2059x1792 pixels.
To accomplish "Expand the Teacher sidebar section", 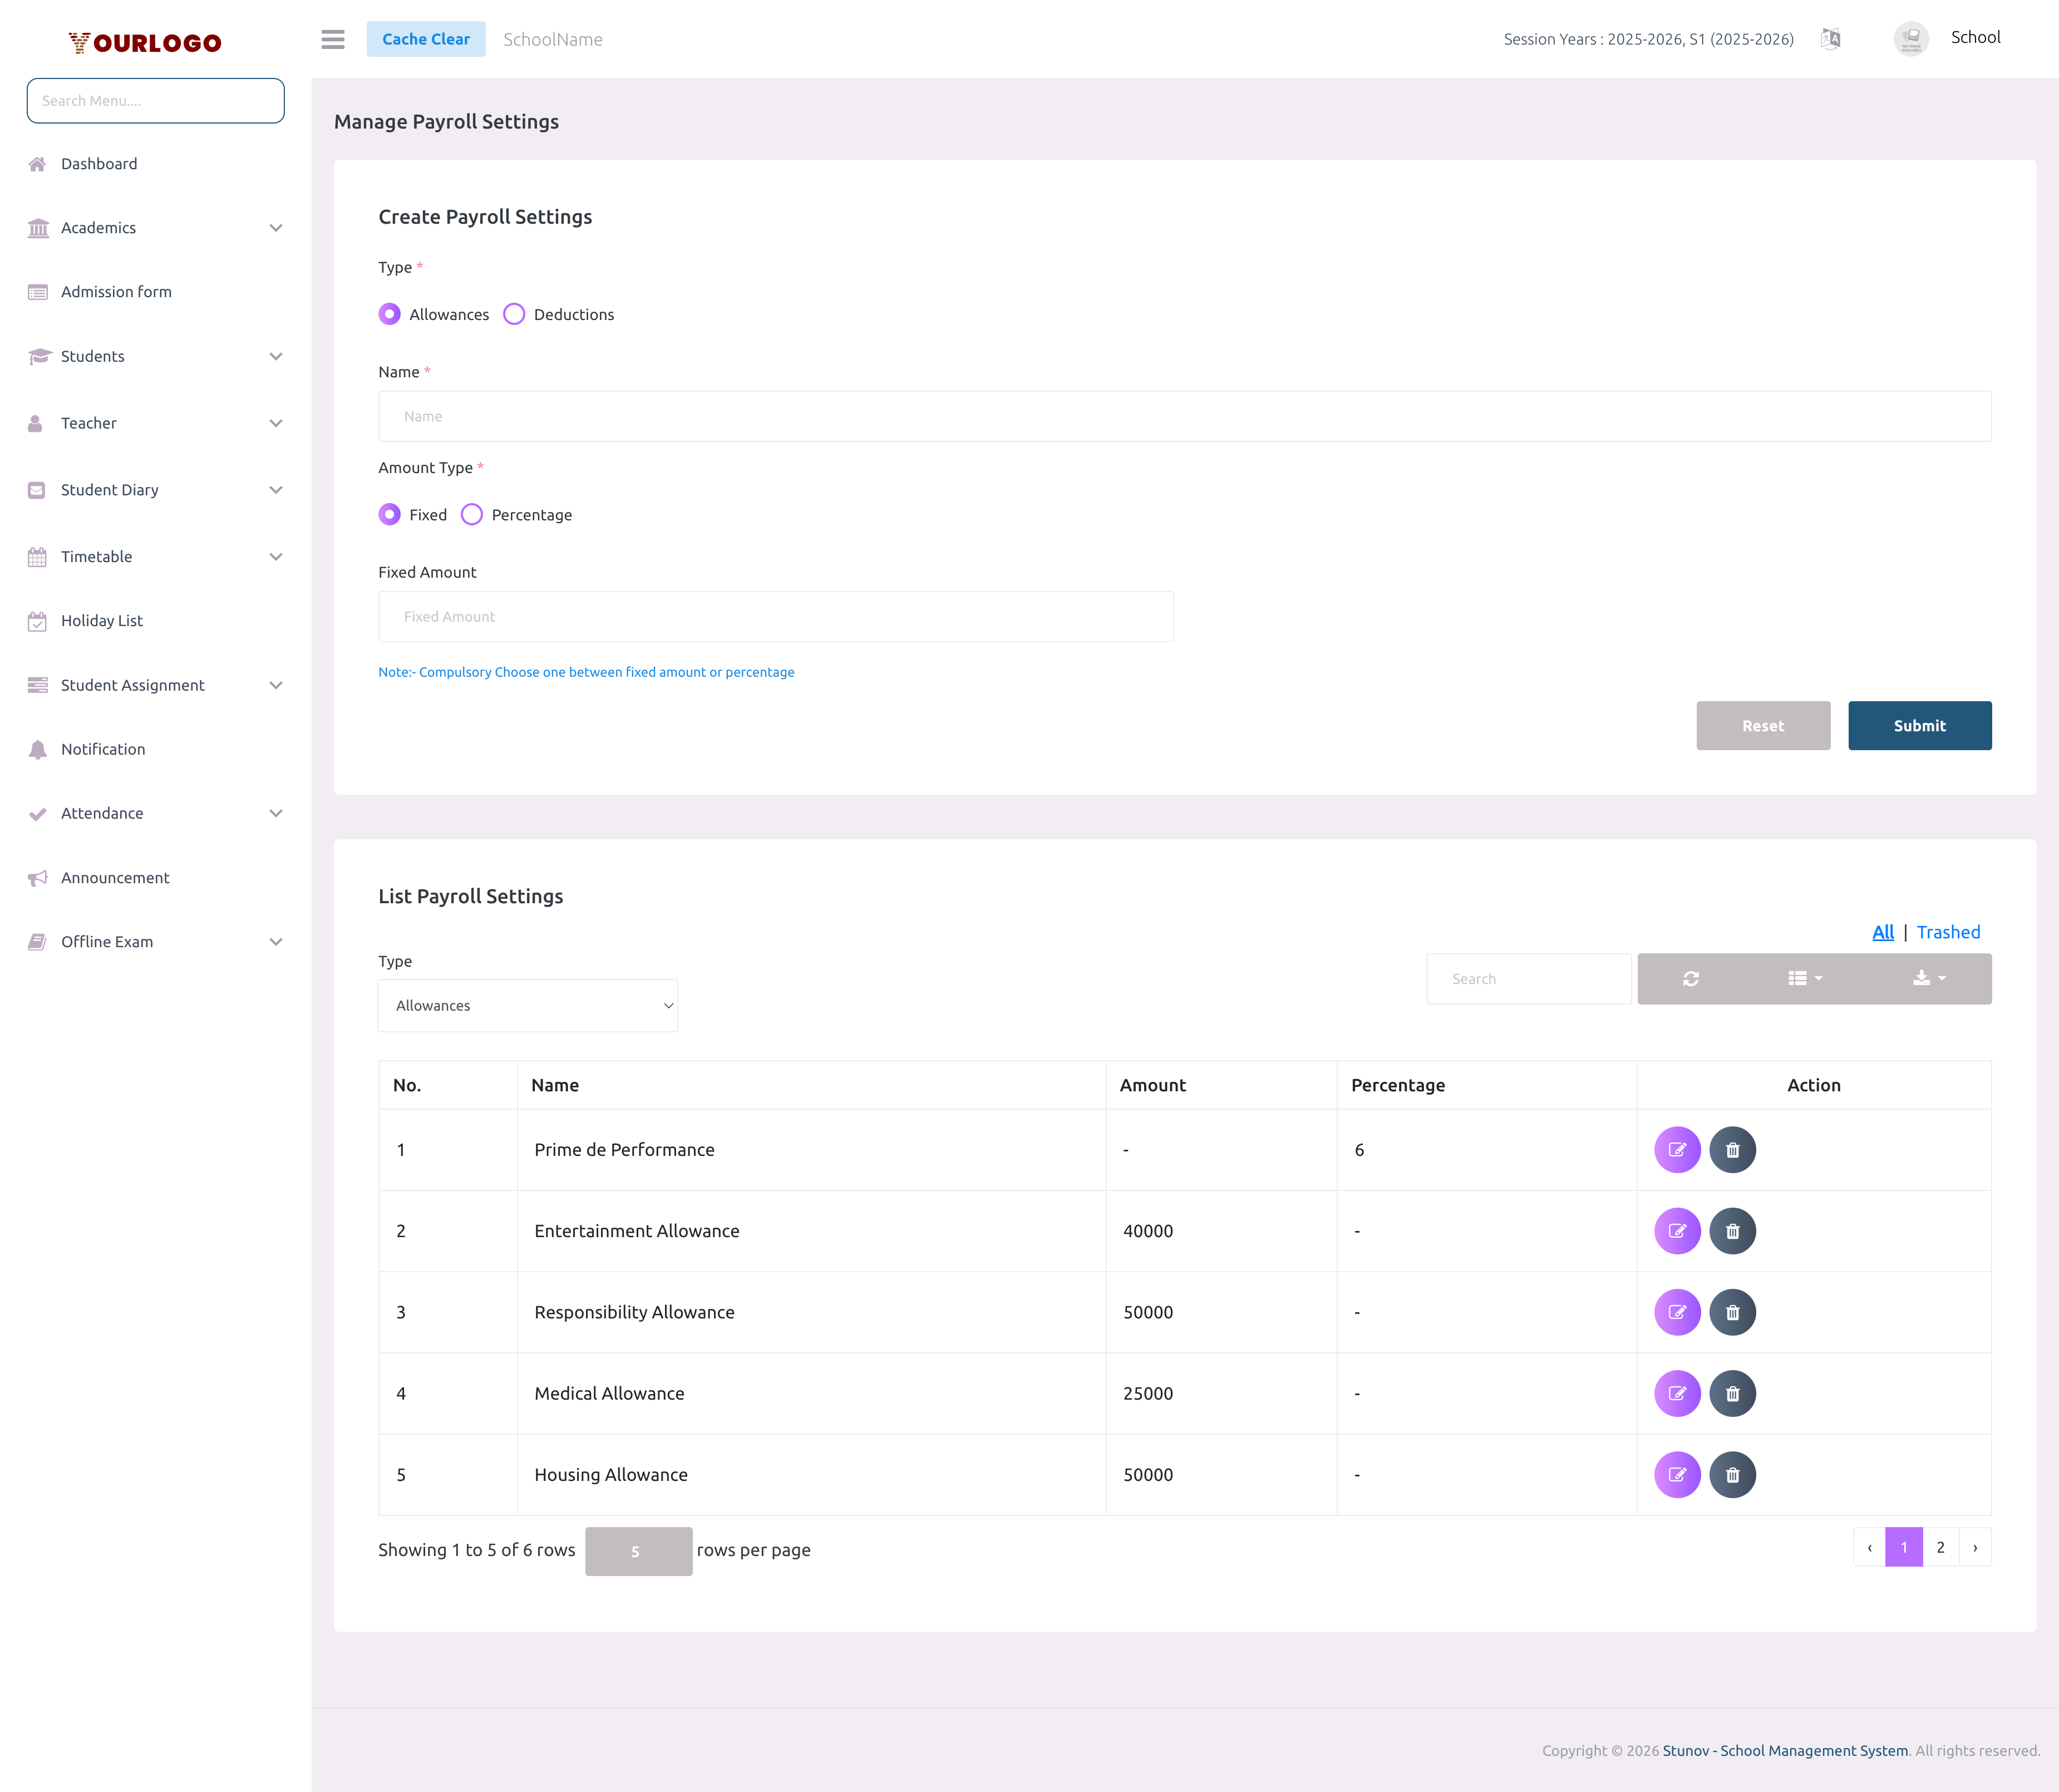I will 88,423.
